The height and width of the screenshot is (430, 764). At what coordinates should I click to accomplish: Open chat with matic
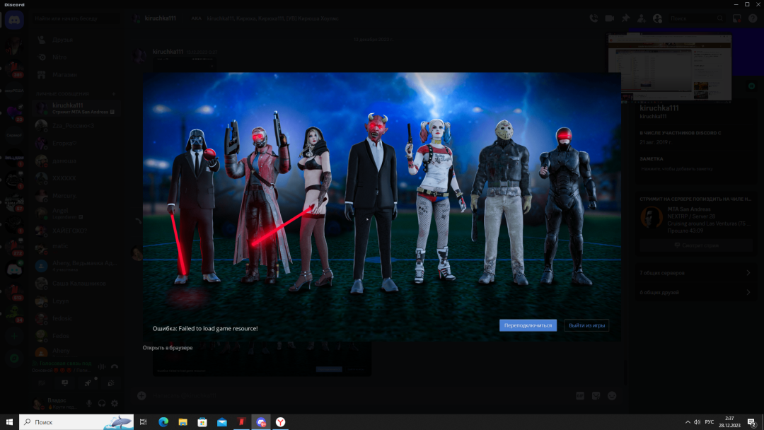76,248
